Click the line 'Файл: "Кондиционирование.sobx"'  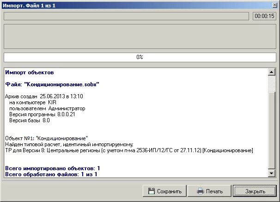(x=52, y=84)
